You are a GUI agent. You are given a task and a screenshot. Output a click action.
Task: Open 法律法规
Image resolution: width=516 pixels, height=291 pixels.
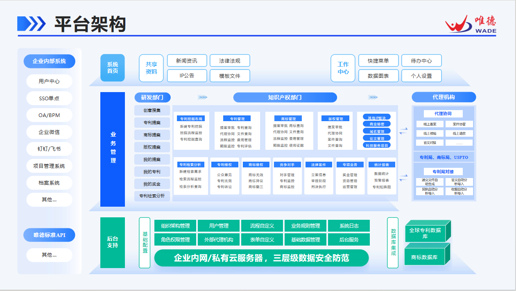229,61
